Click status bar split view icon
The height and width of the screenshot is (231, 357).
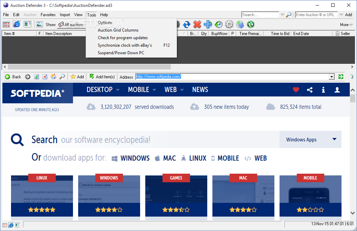click(17, 225)
